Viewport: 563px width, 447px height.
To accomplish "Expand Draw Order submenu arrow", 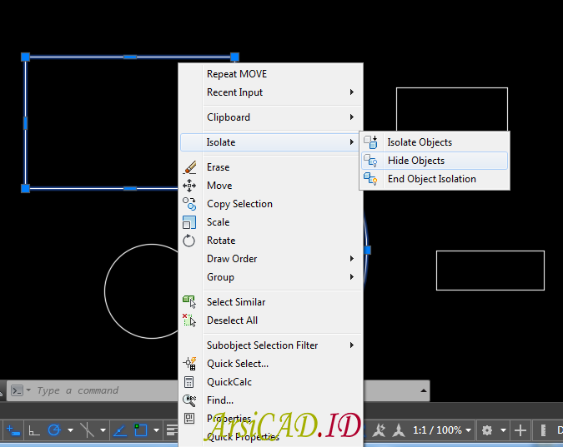I will point(352,258).
